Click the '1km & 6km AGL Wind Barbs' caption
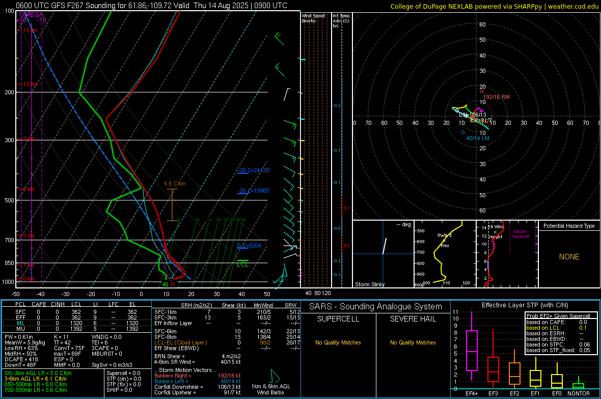Viewport: 601px width, 399px height. pyautogui.click(x=270, y=389)
